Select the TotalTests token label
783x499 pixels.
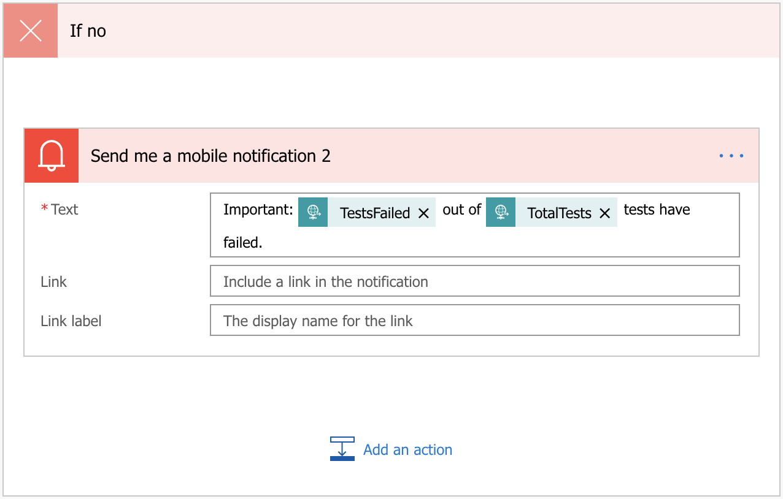click(x=559, y=213)
